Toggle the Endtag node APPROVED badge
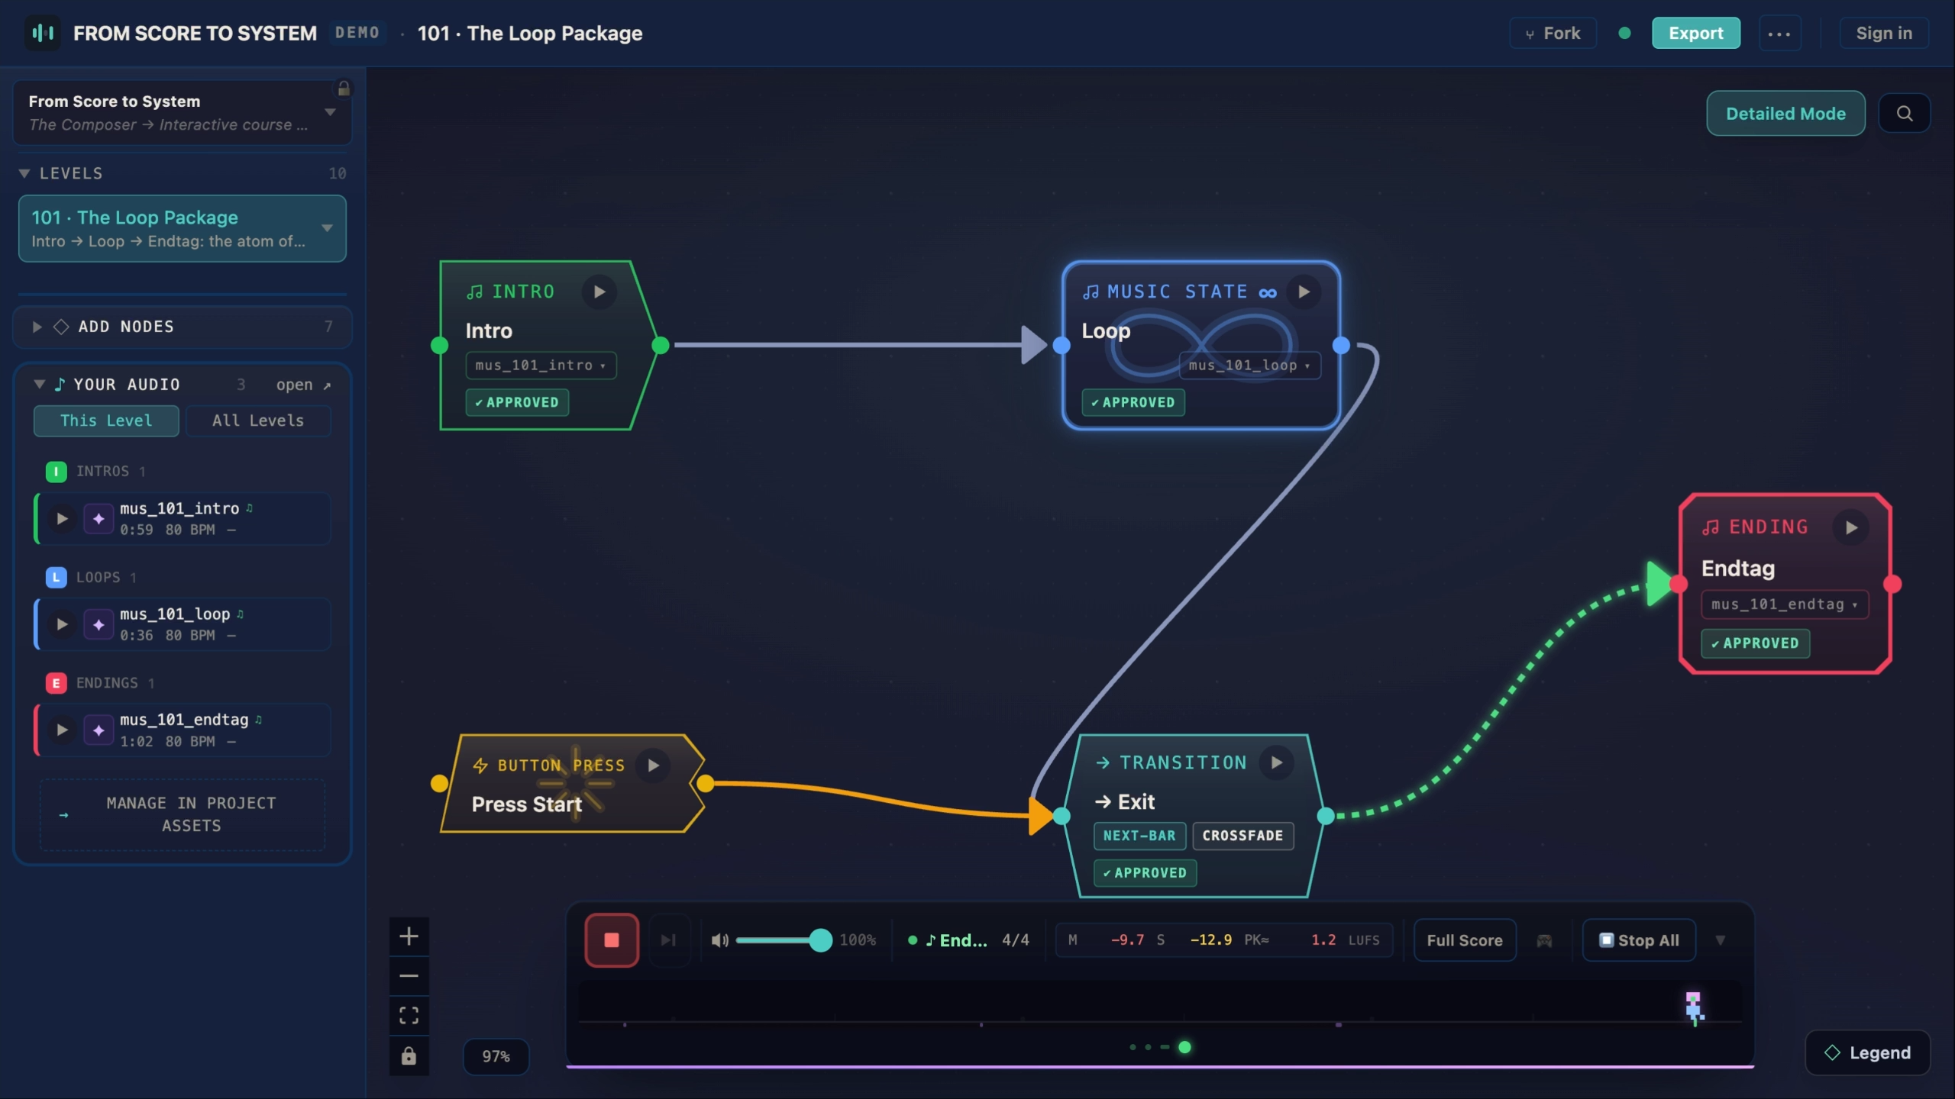This screenshot has width=1955, height=1099. 1755,643
